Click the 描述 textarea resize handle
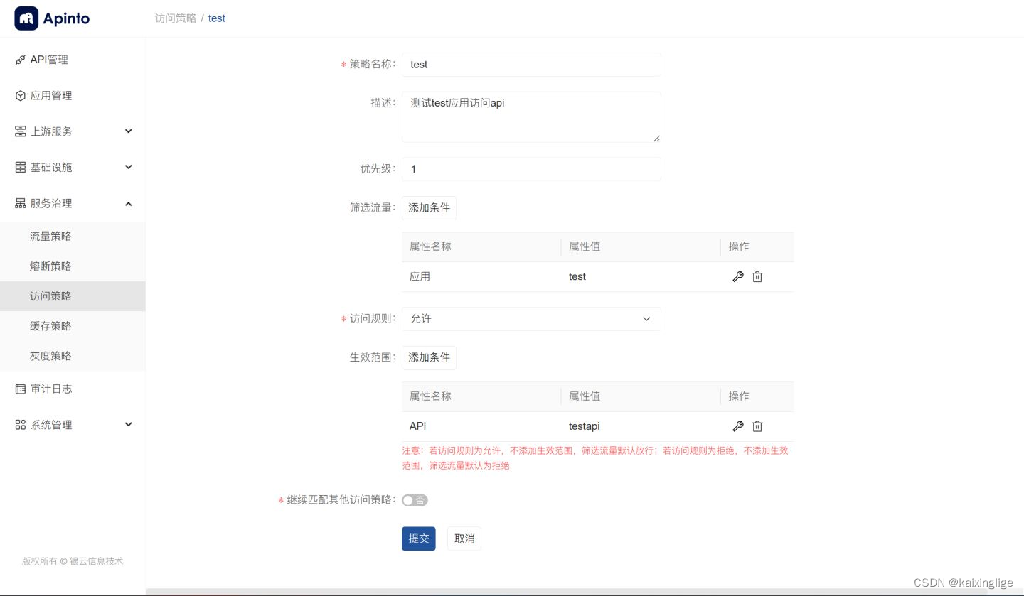 656,138
